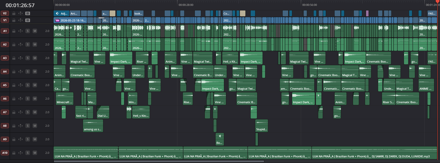Lock audio track A3
This screenshot has width=440, height=163.
pos(14,58)
